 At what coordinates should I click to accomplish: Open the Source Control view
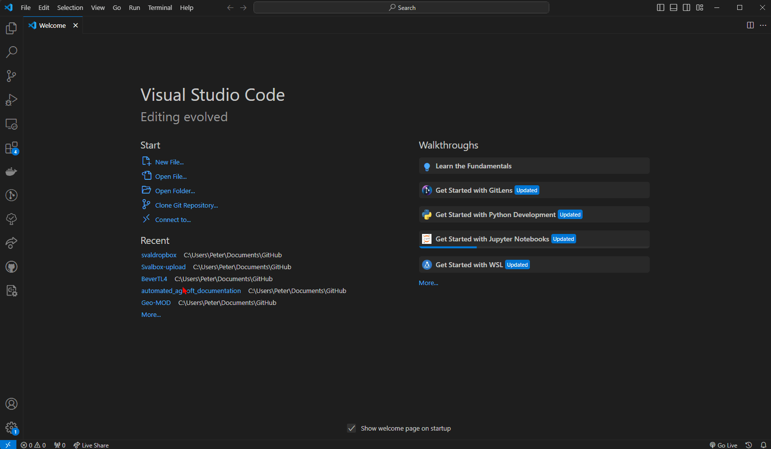tap(11, 76)
